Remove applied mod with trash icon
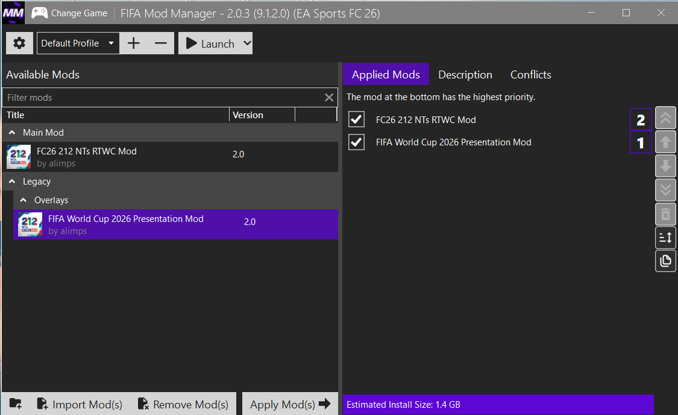This screenshot has height=415, width=678. click(x=665, y=214)
